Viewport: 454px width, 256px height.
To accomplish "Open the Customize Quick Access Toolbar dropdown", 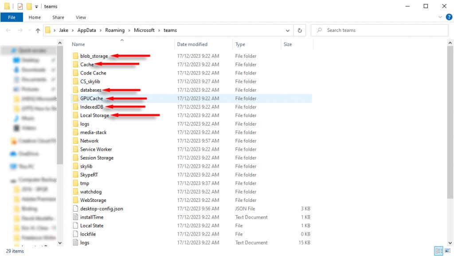I will coord(36,7).
